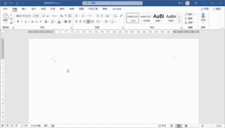
Task: Toggle paragraph marks display
Action: [x=121, y=16]
